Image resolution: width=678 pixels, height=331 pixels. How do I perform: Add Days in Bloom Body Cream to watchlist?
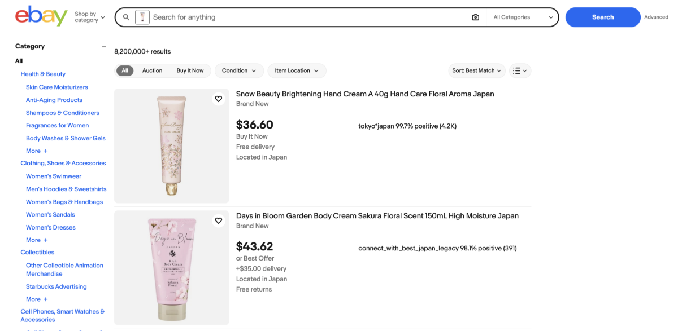[219, 220]
